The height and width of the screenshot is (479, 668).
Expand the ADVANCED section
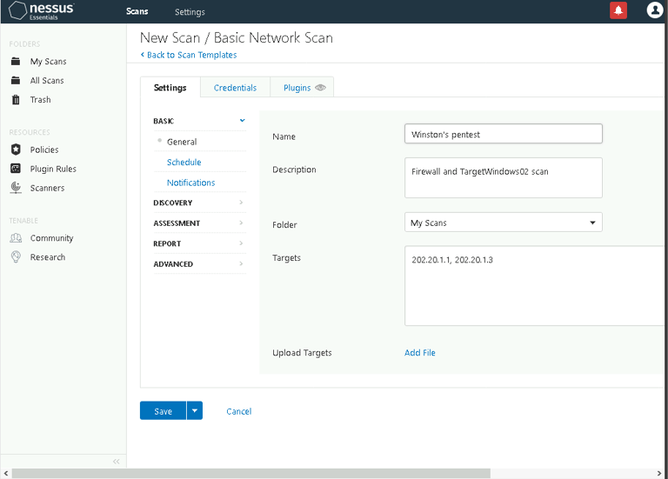199,264
